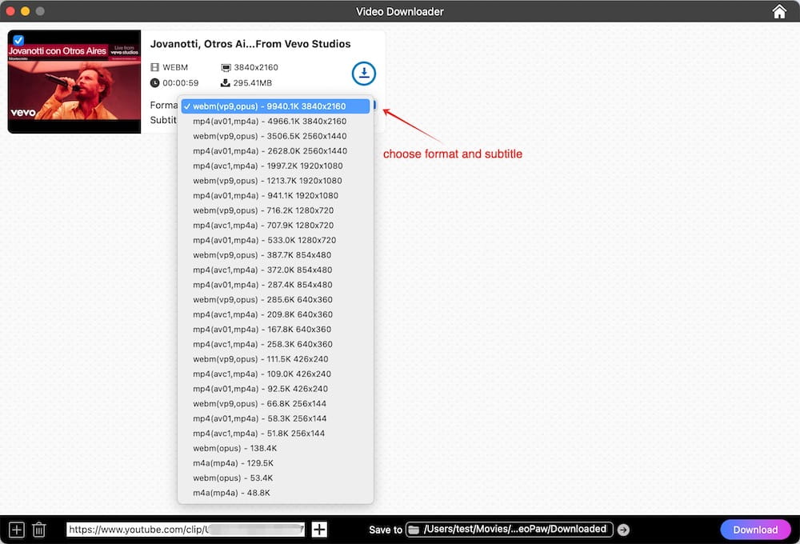This screenshot has width=800, height=544.
Task: Choose mp4(av01,mp4a) 167.8K 640x360
Action: pos(275,329)
